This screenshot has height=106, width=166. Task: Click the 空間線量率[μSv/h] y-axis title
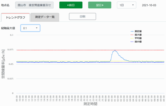click(x=3, y=64)
